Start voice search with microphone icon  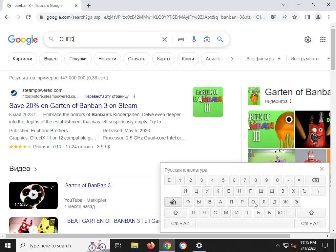click(x=194, y=39)
